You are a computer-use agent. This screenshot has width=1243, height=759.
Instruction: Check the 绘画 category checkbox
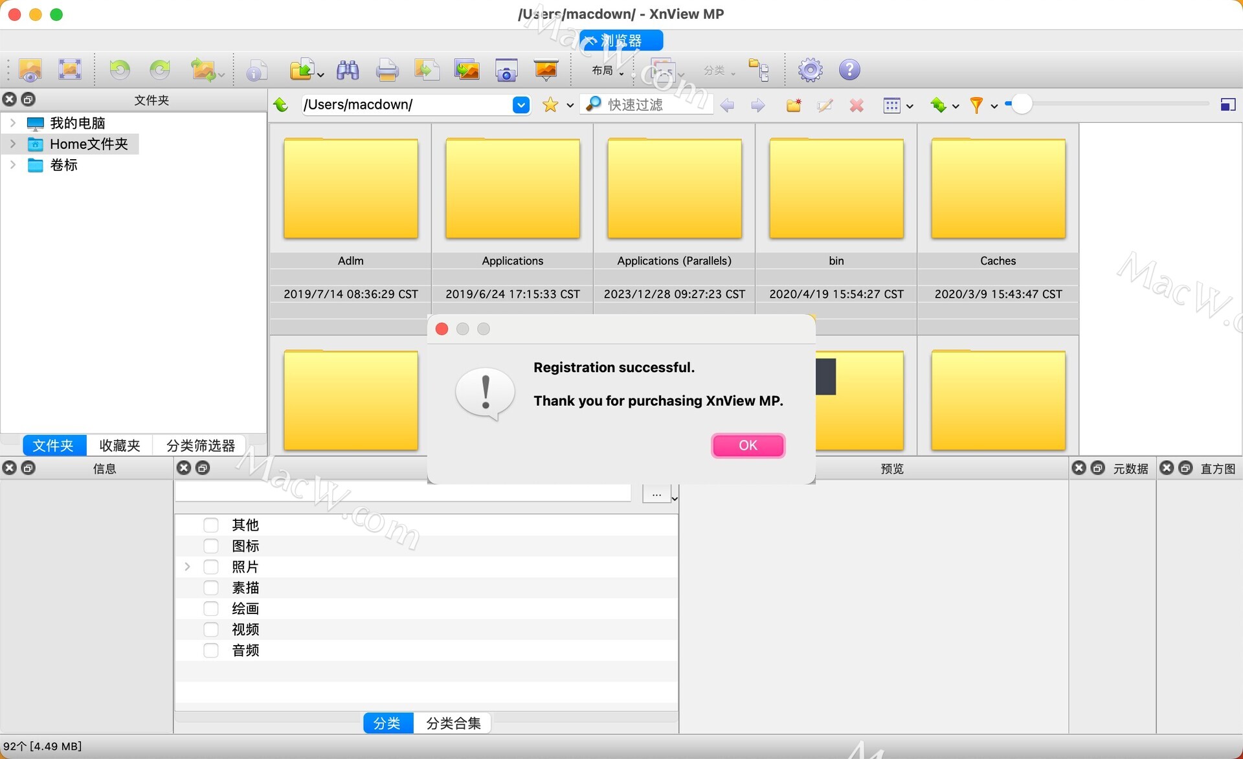tap(210, 608)
